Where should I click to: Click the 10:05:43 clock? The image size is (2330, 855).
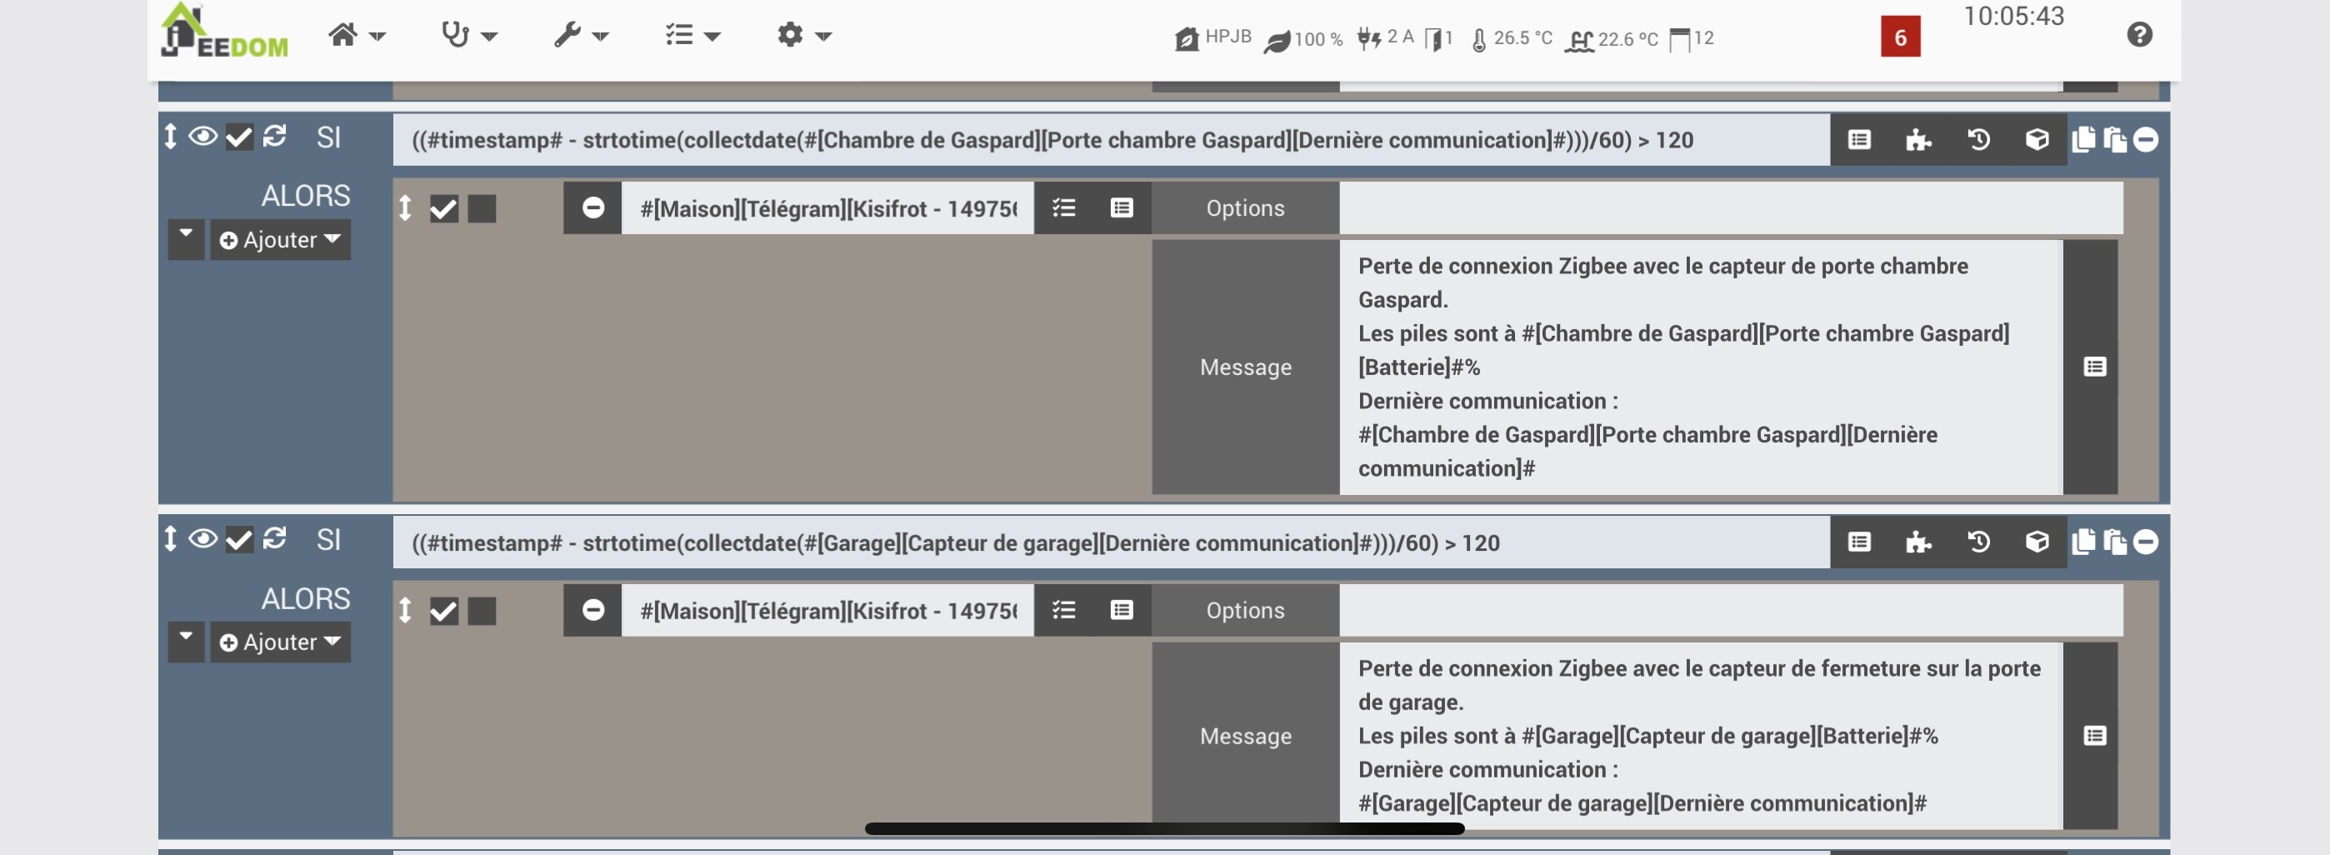click(2013, 17)
